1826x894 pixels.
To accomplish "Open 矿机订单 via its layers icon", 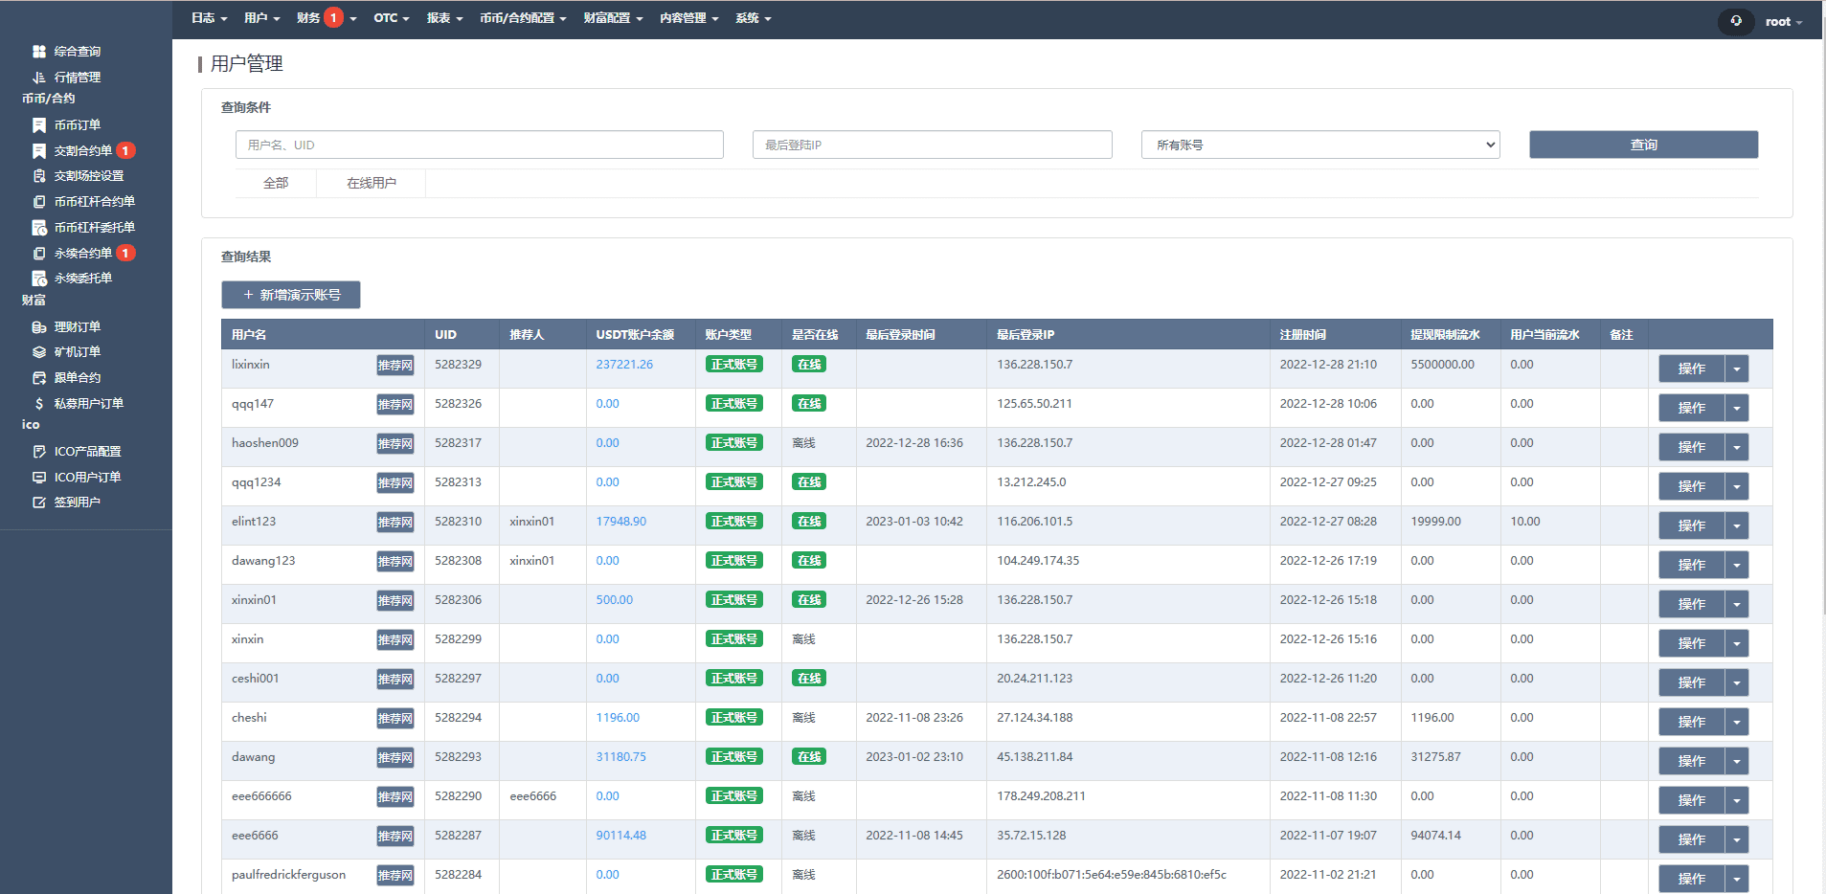I will tap(39, 352).
